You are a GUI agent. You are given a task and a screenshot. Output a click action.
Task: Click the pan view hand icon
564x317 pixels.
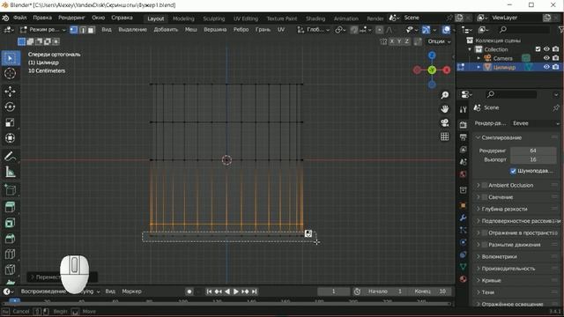pyautogui.click(x=444, y=109)
